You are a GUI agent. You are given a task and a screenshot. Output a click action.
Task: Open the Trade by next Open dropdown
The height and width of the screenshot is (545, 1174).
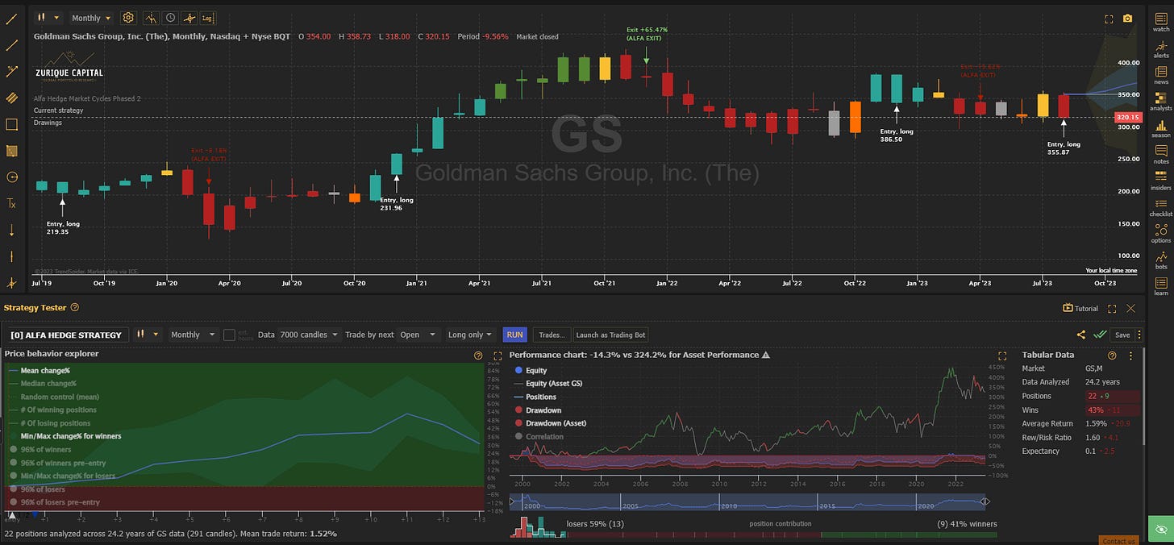418,335
